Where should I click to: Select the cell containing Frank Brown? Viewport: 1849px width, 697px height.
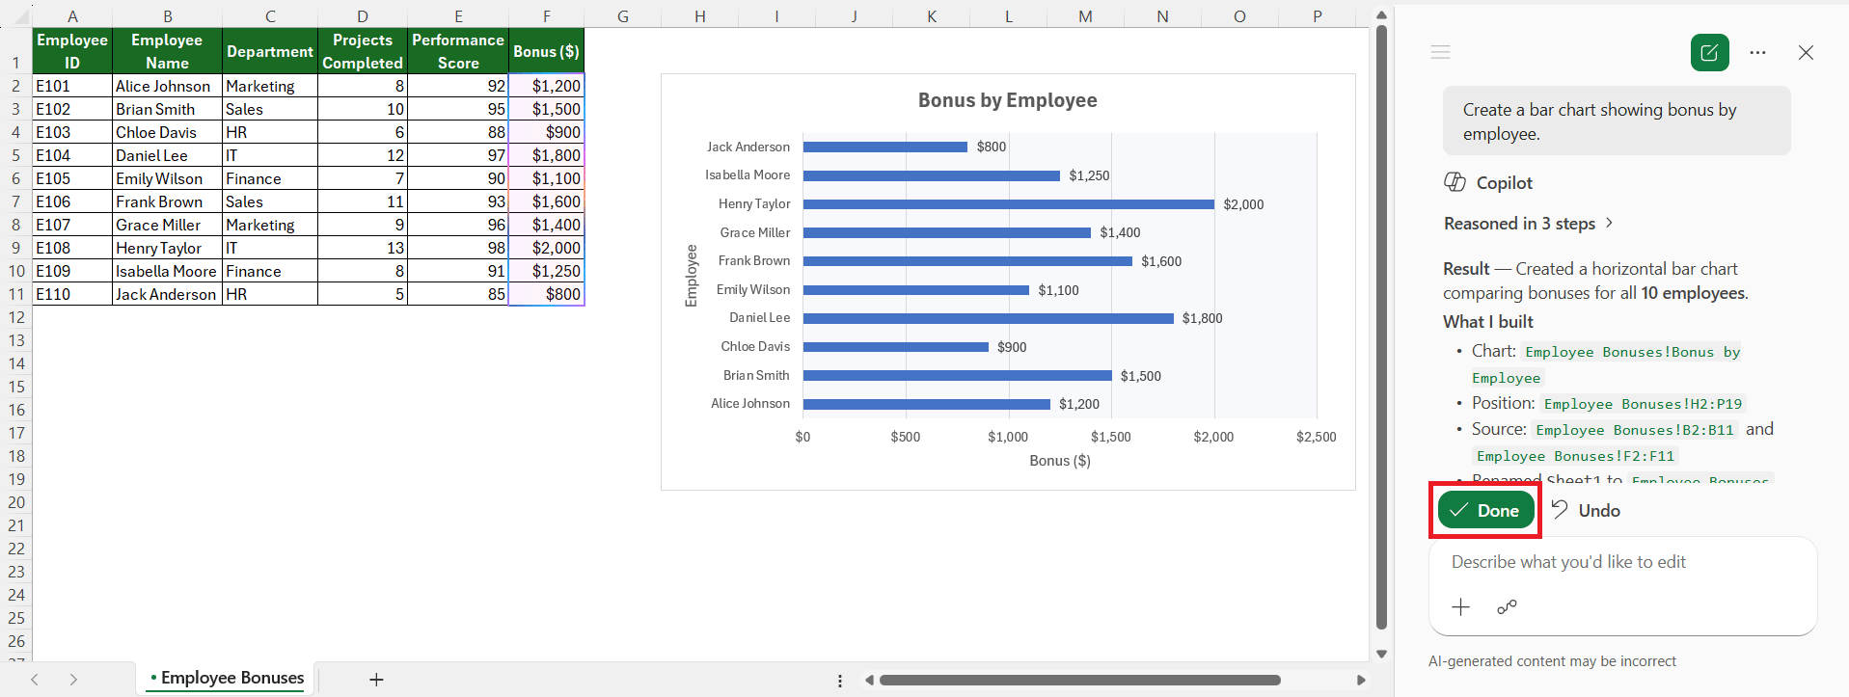pyautogui.click(x=167, y=201)
